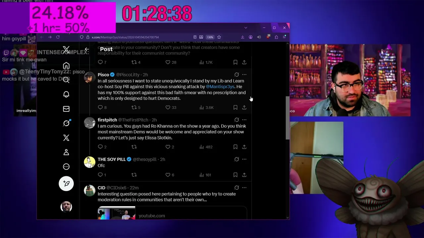Bookmark firstpitch's post
Image resolution: width=424 pixels, height=238 pixels.
235,147
